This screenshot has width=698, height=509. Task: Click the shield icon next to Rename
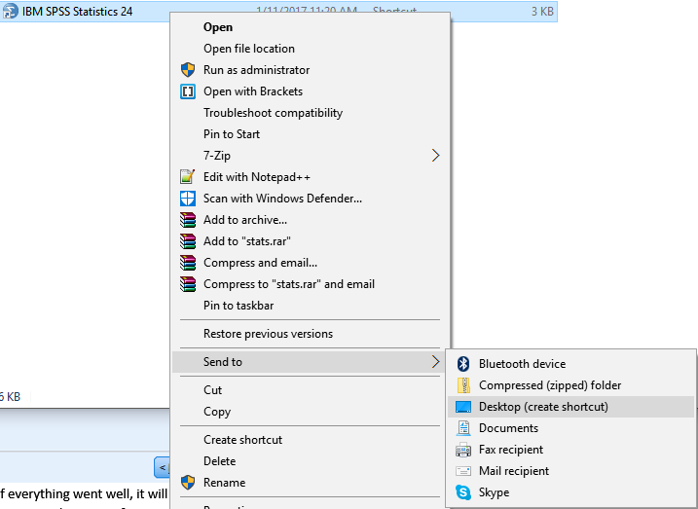point(188,483)
